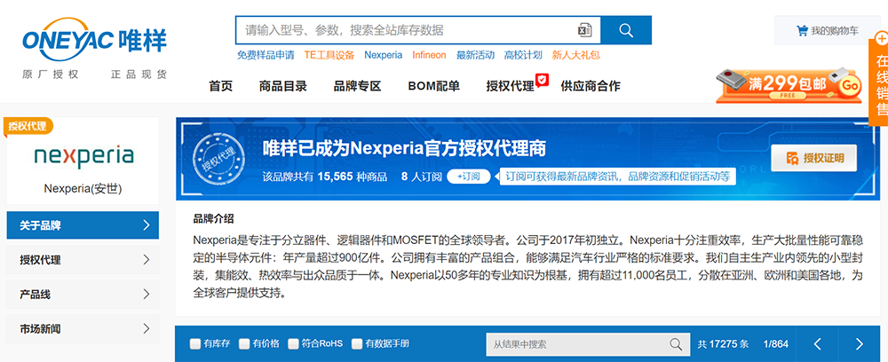Click the 授权证明 certificate icon

point(793,158)
